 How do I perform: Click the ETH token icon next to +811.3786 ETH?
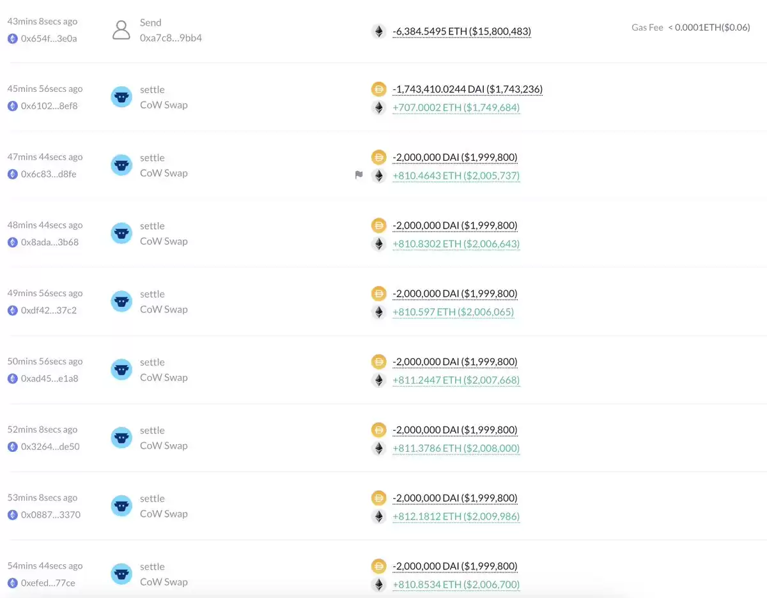(379, 448)
